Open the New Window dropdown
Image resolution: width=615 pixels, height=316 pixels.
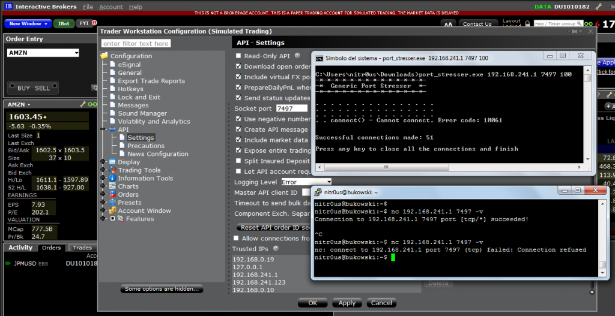(28, 23)
